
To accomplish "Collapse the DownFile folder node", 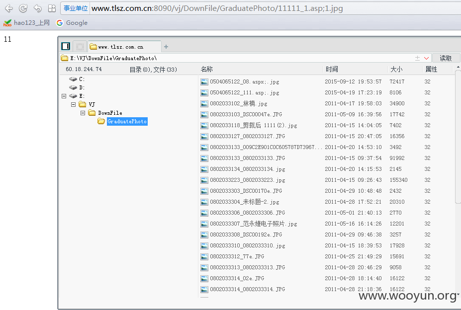I will coord(83,113).
